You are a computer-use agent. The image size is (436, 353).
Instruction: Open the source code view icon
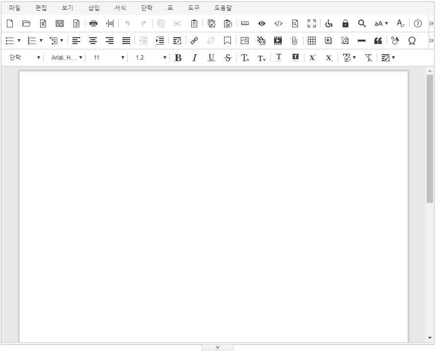point(278,23)
